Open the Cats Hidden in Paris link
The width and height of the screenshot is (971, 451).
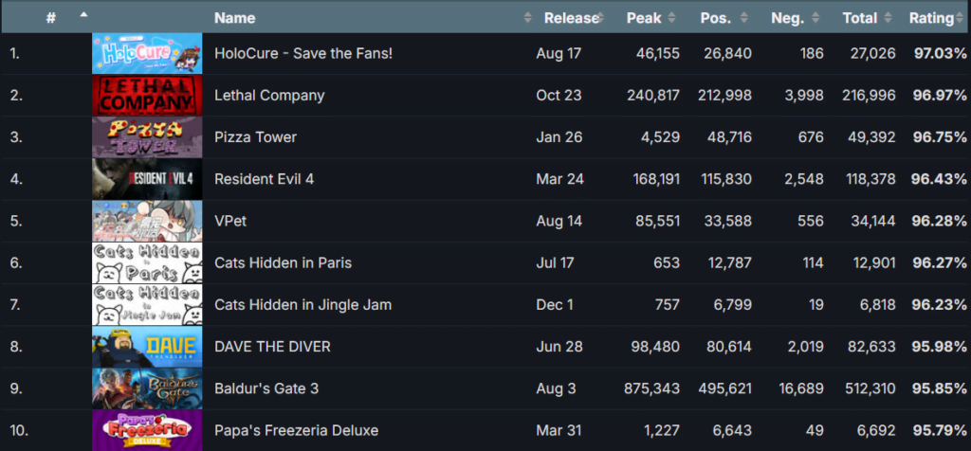tap(283, 262)
